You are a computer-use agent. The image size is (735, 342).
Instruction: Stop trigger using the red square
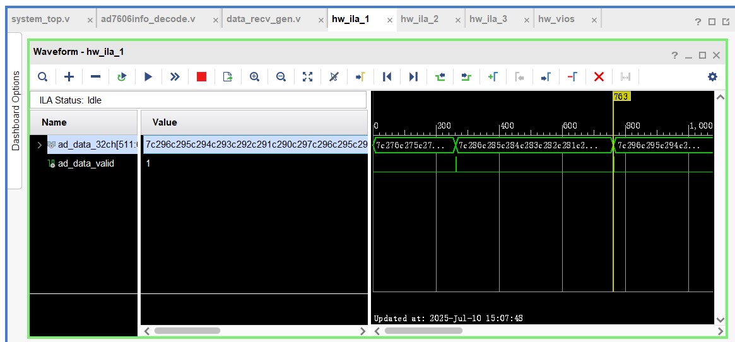point(201,77)
